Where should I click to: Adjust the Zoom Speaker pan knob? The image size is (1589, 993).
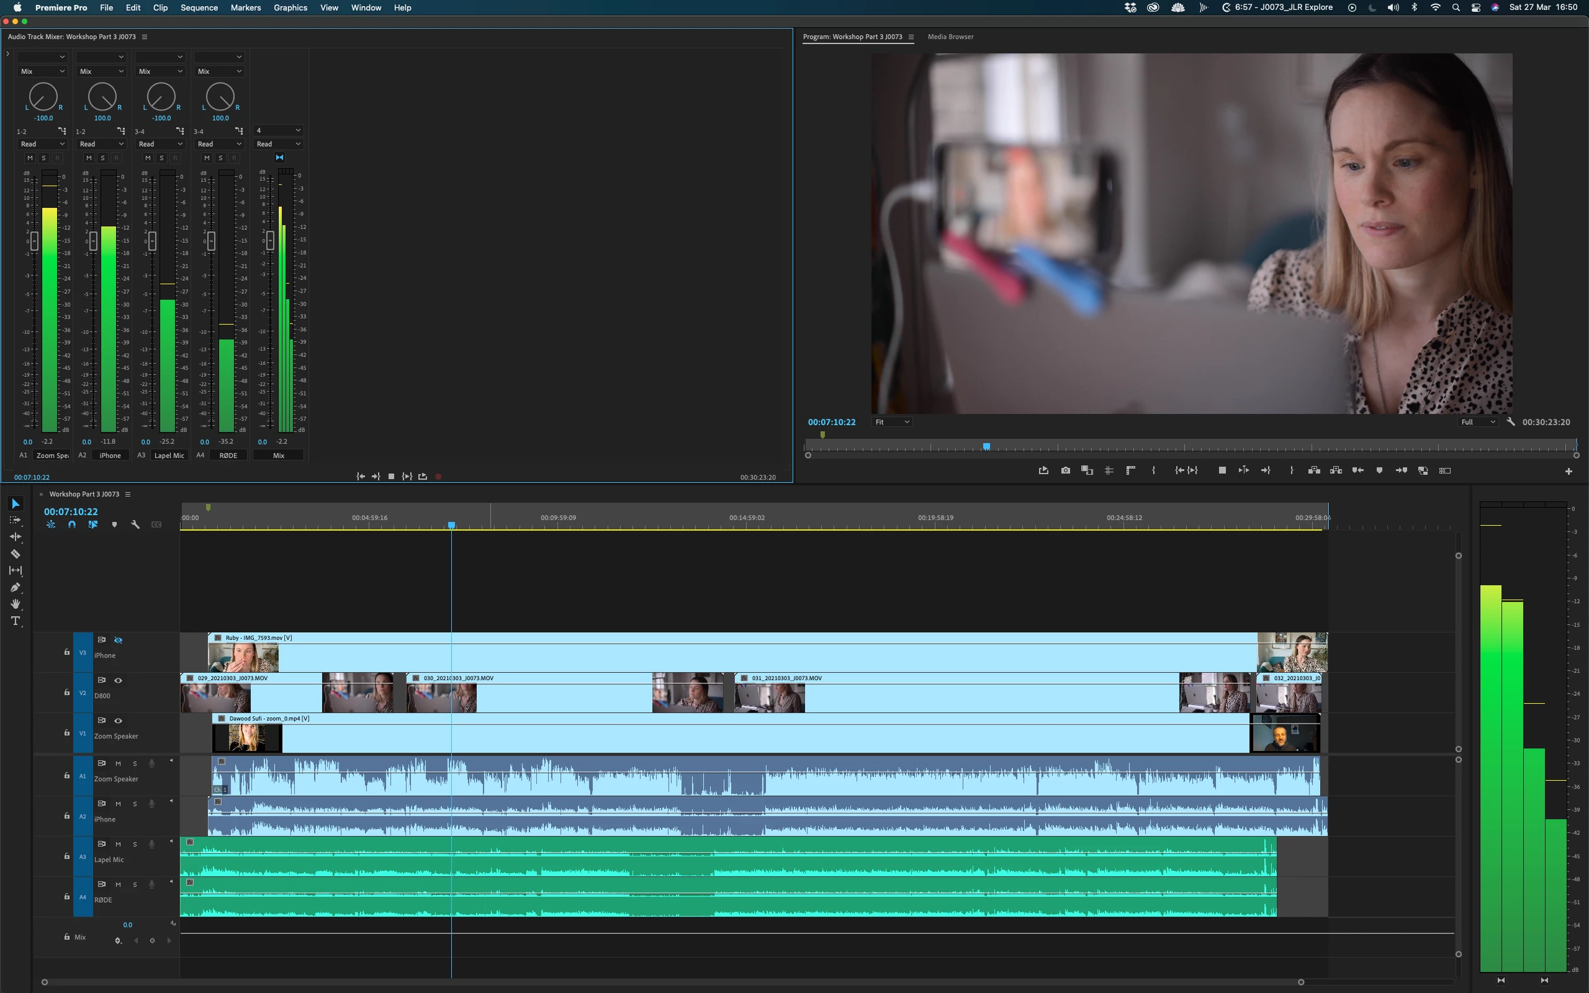tap(43, 97)
